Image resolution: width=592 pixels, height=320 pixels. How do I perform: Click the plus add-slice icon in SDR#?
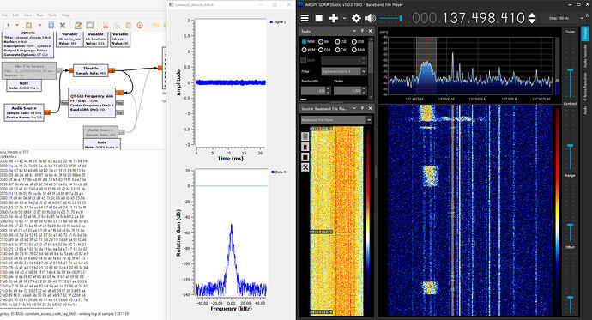point(334,18)
